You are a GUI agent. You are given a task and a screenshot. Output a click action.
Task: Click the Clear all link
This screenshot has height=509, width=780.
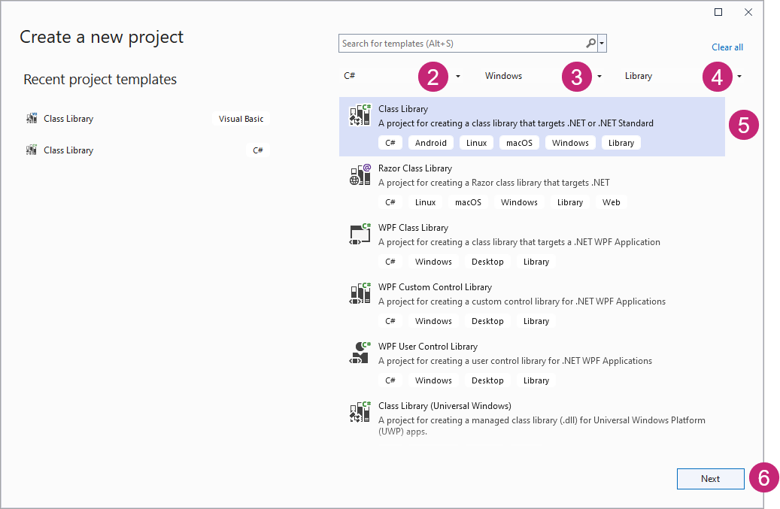pyautogui.click(x=727, y=47)
